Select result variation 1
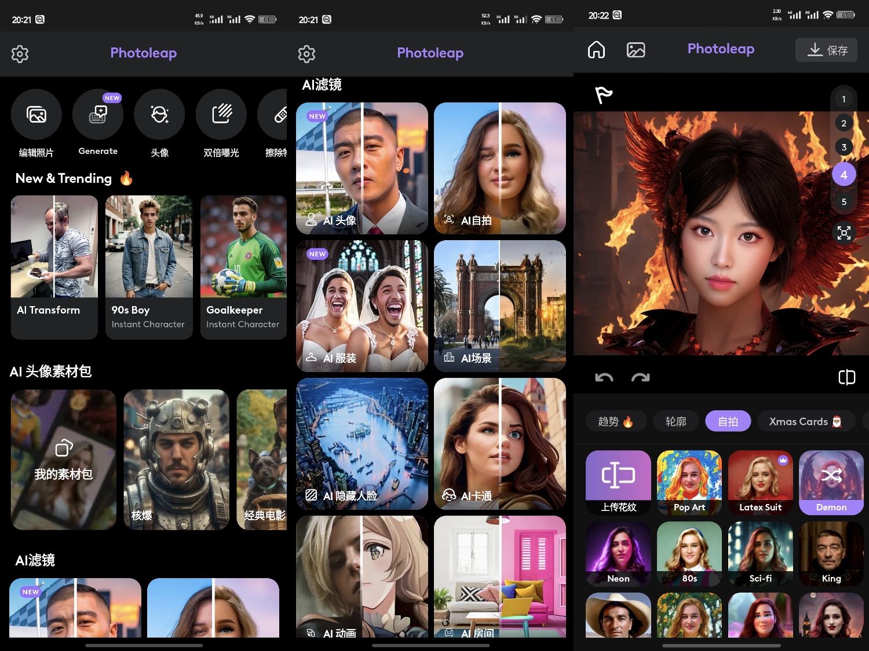This screenshot has width=869, height=651. pos(844,99)
